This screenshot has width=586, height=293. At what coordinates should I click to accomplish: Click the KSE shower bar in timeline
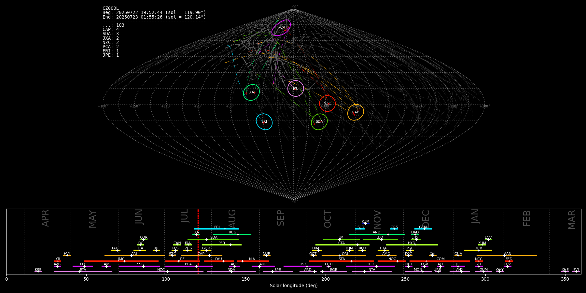click(38, 272)
